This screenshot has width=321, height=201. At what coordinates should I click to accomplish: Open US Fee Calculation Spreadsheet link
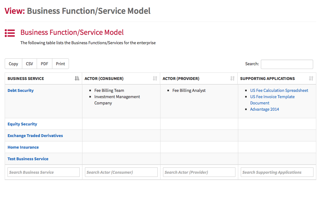click(x=279, y=91)
